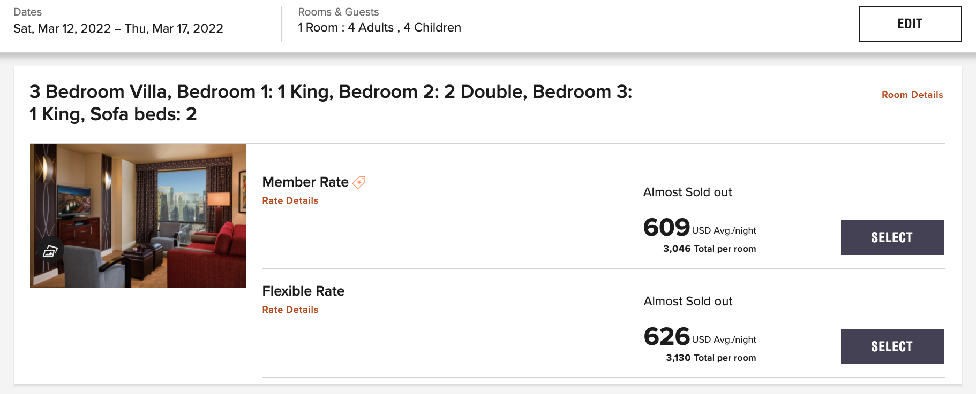View Rate Details for Flexible Rate
Image resolution: width=976 pixels, height=394 pixels.
tap(290, 310)
